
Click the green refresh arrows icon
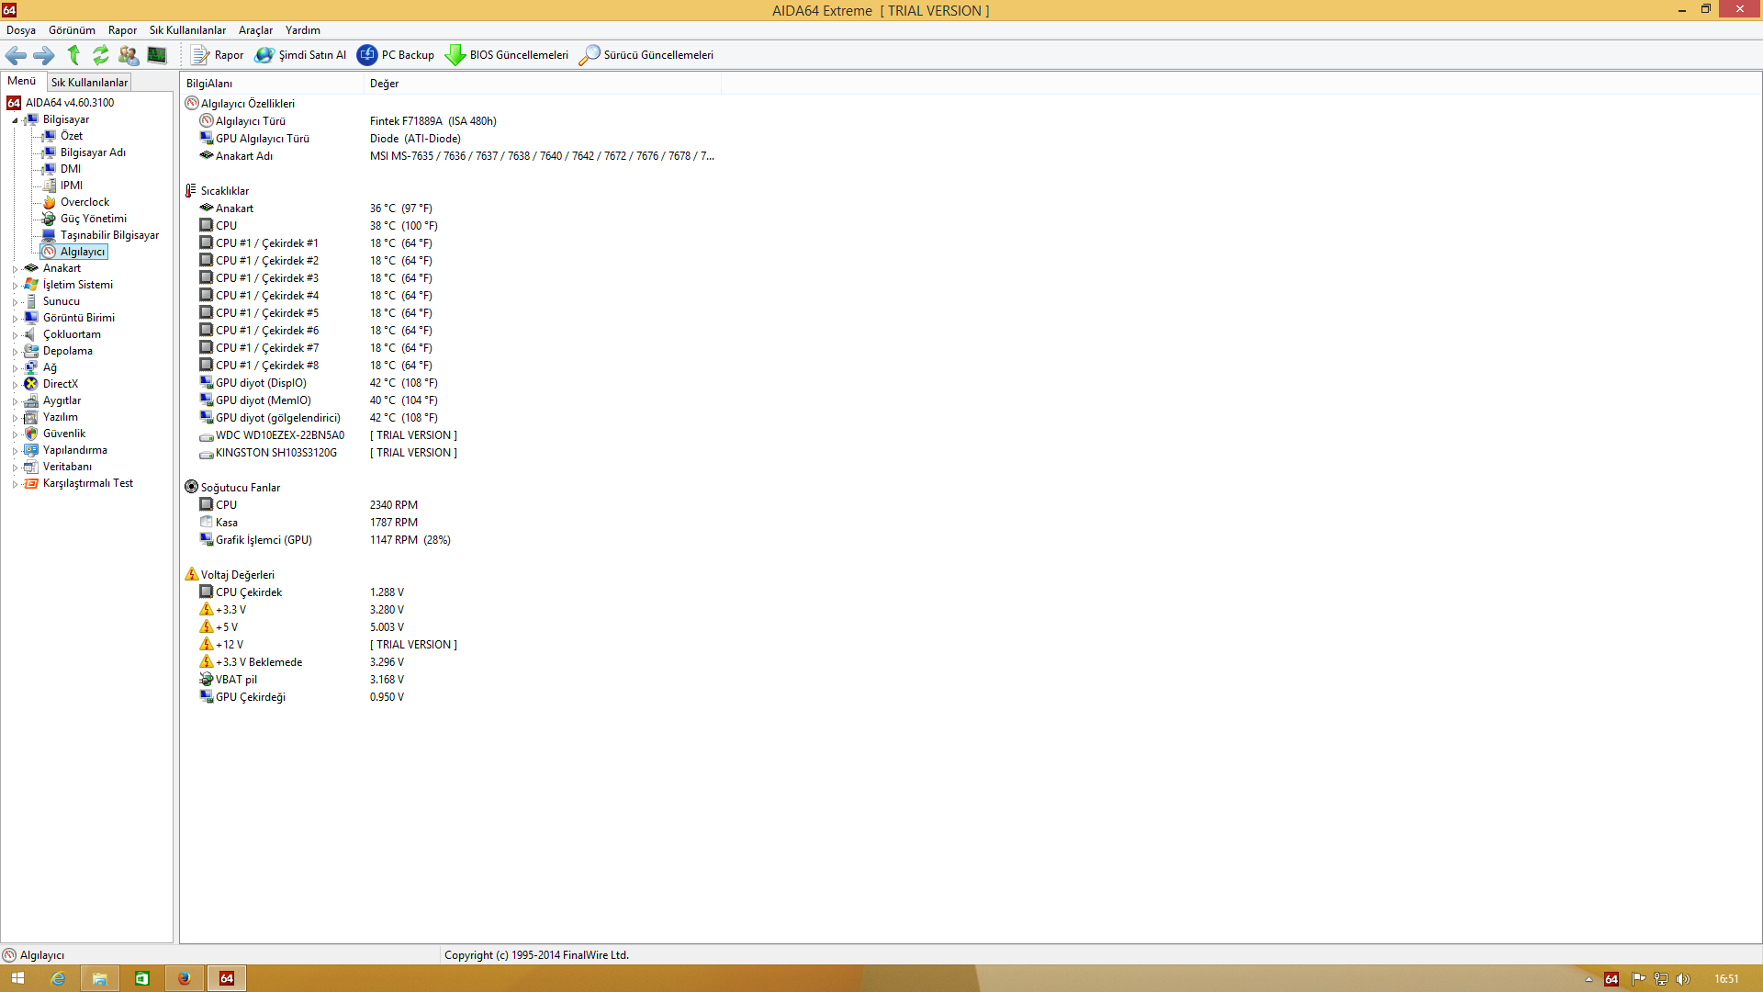[101, 55]
